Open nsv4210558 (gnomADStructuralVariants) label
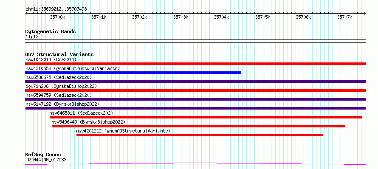Image resolution: width=378 pixels, height=169 pixels. [73, 68]
